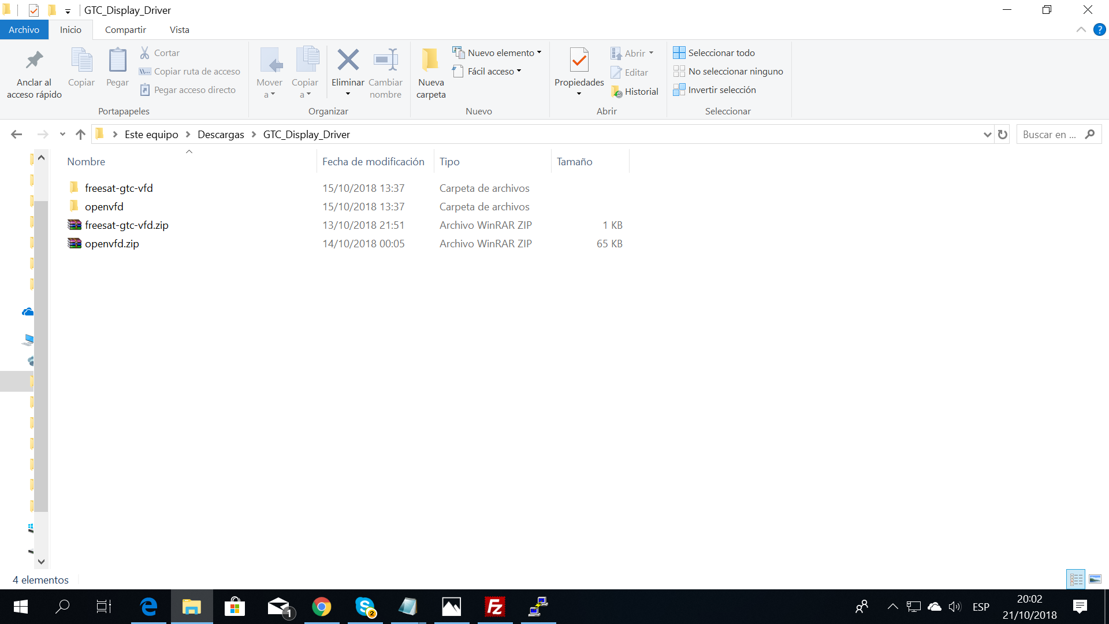The height and width of the screenshot is (624, 1109).
Task: Navigate up one folder level arrow
Action: [x=80, y=135]
